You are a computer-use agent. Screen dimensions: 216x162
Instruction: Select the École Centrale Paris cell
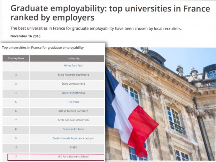click(x=73, y=84)
